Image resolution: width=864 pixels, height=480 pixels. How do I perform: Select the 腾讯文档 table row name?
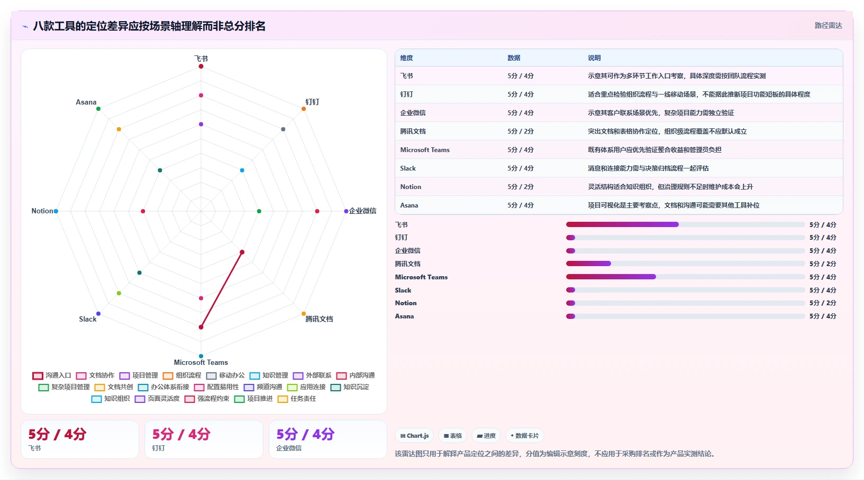[413, 131]
